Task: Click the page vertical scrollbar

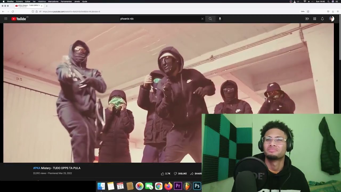Action: click(x=340, y=37)
